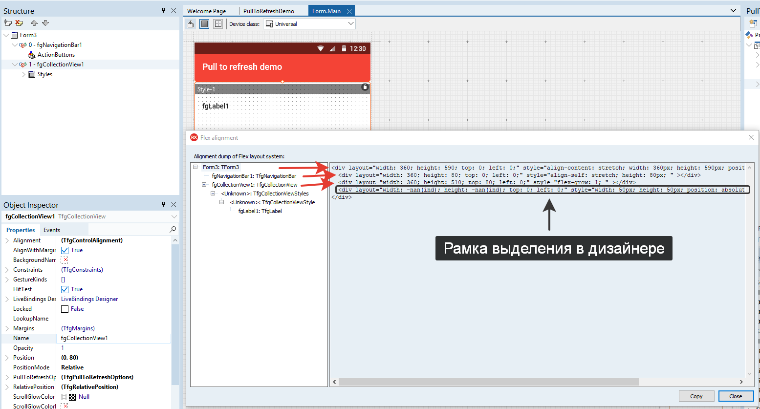Expand the Alignment property
Image resolution: width=760 pixels, height=409 pixels.
(x=7, y=240)
